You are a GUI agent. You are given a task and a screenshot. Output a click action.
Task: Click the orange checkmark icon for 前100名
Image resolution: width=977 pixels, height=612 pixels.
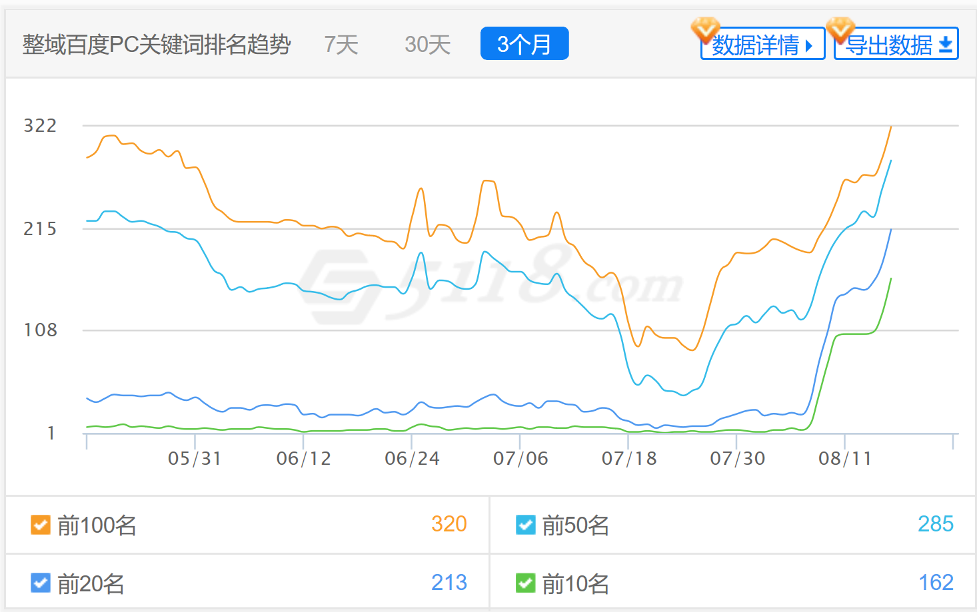point(41,525)
